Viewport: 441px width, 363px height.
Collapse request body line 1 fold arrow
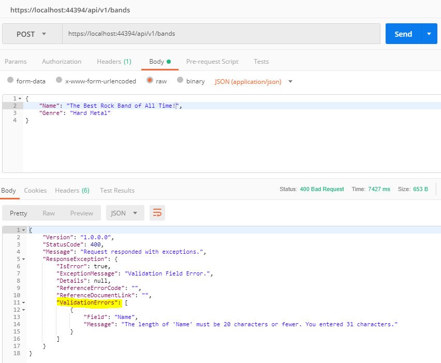tap(20, 98)
